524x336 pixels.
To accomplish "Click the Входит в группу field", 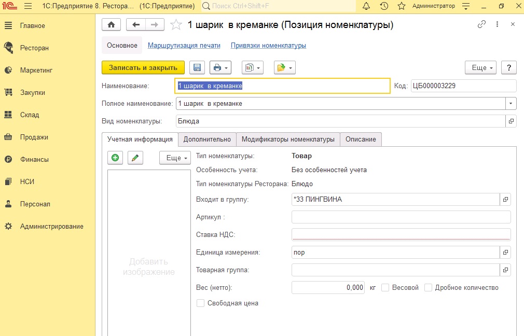I will pos(396,200).
